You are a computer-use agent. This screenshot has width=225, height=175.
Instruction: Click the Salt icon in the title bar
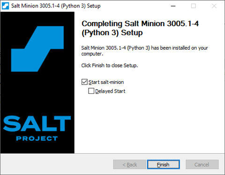tap(6, 6)
